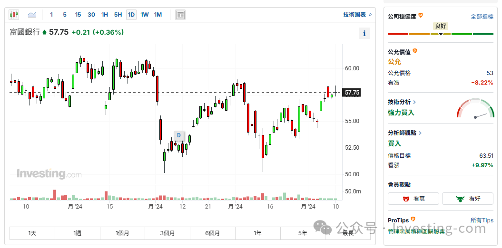Click the company health indicator bar

coord(441,34)
